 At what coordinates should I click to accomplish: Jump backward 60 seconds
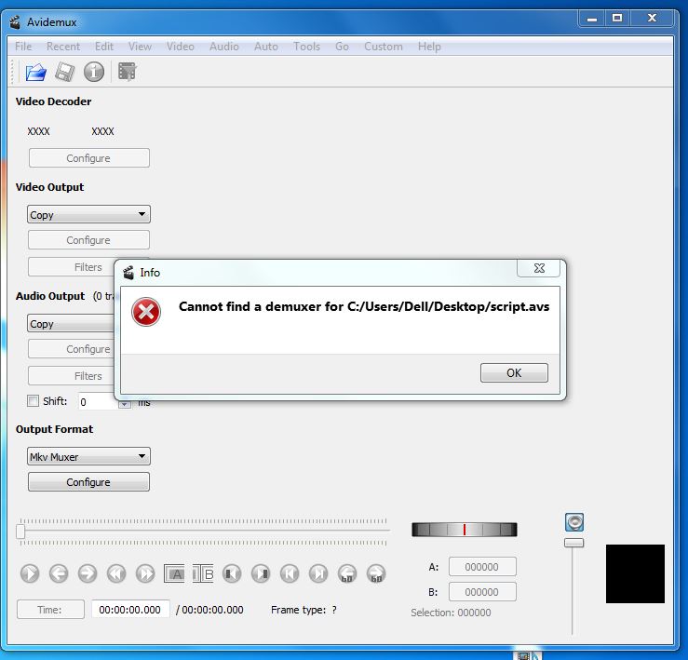(347, 573)
